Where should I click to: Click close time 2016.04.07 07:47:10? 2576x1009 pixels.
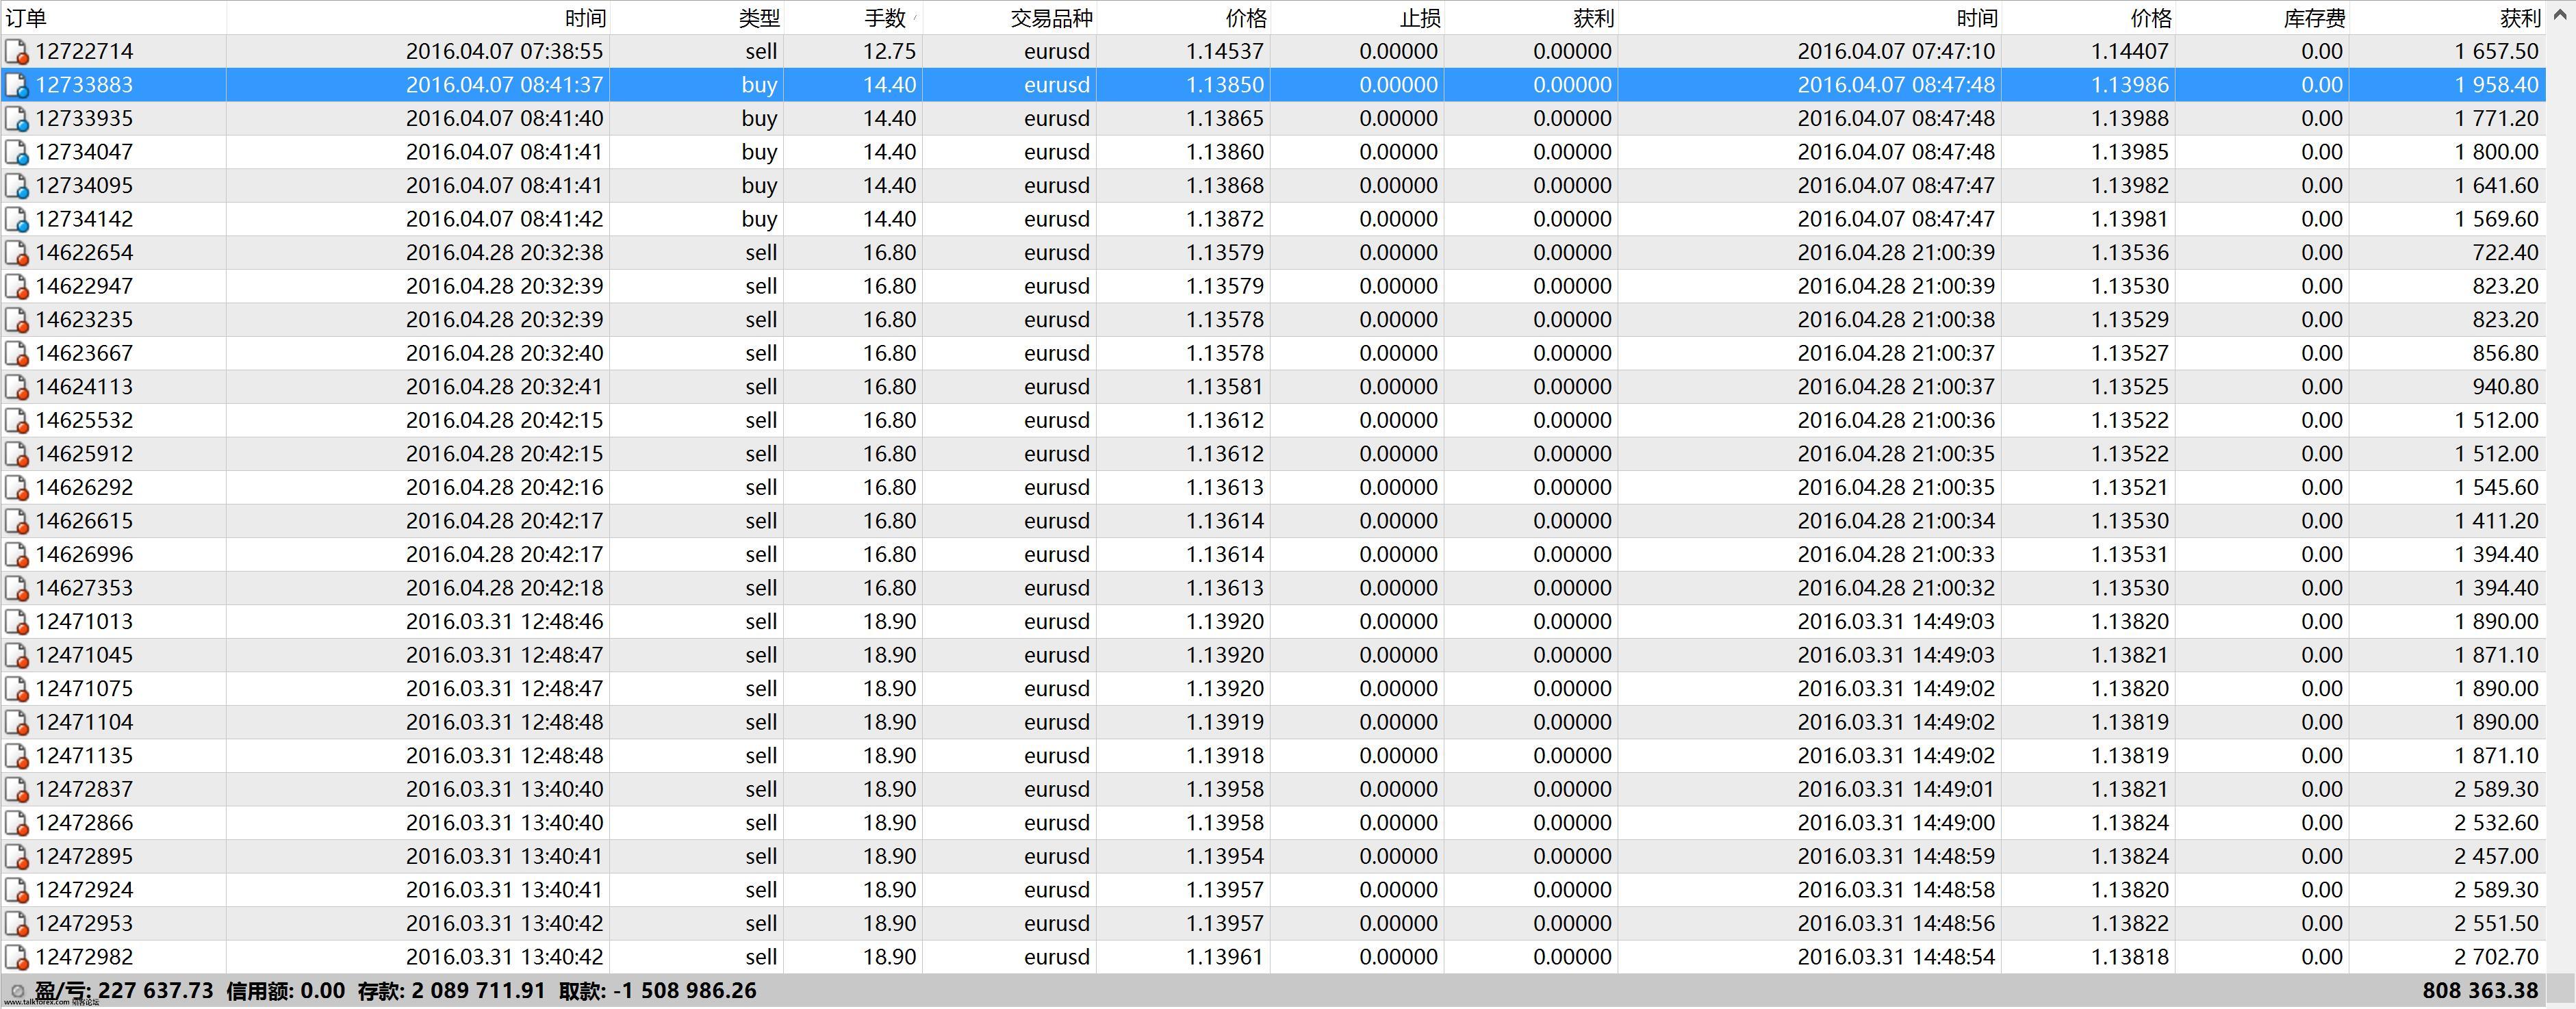[1896, 52]
